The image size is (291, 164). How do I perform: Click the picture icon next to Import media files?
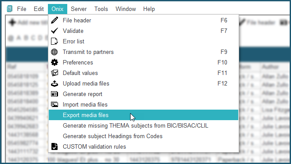click(55, 104)
